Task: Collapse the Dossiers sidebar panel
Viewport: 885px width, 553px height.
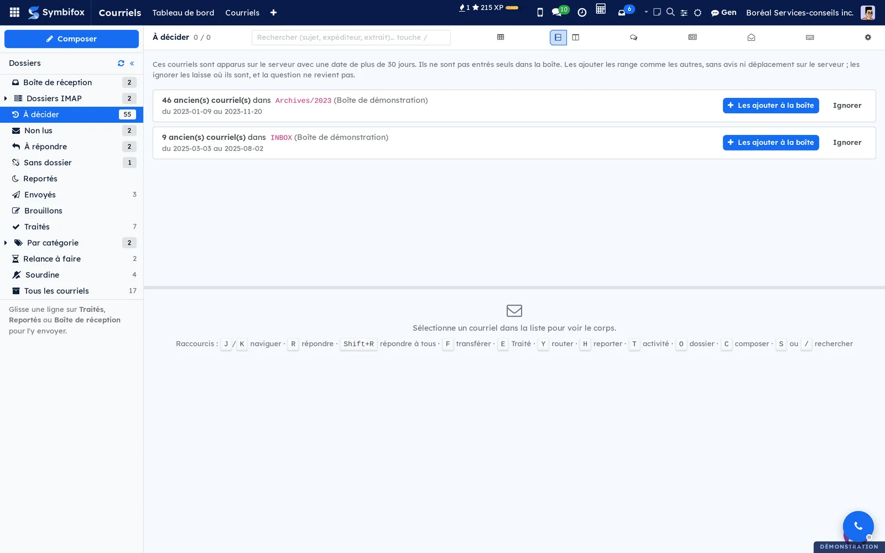Action: tap(132, 63)
